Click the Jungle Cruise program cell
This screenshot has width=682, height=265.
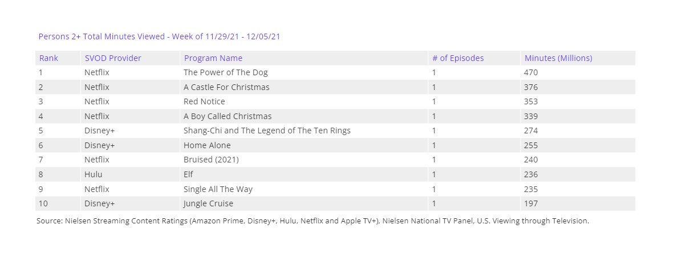click(x=208, y=203)
